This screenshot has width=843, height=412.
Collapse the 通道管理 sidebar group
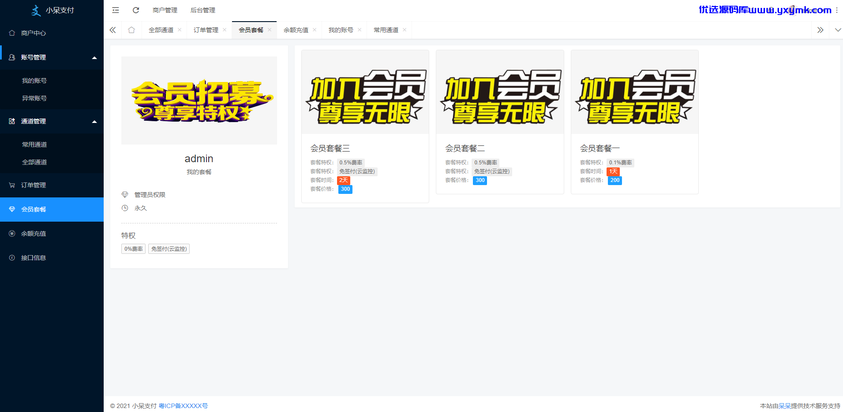click(x=52, y=121)
